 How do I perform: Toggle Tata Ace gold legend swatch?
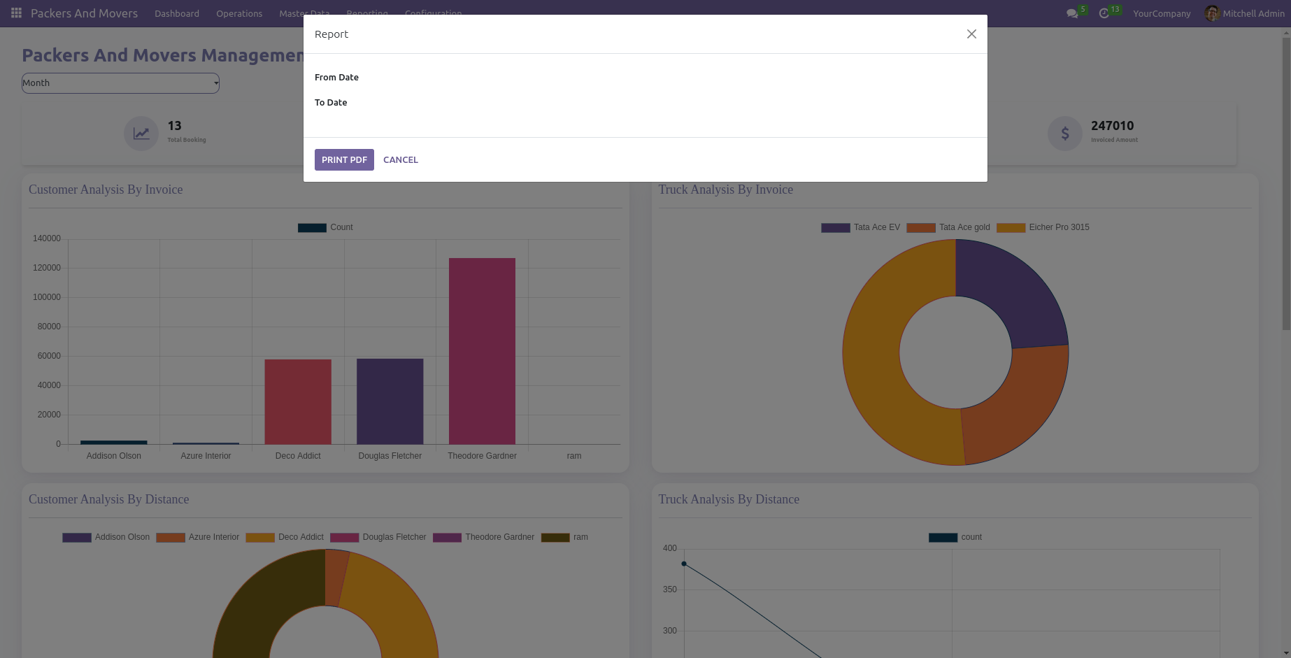tap(921, 227)
